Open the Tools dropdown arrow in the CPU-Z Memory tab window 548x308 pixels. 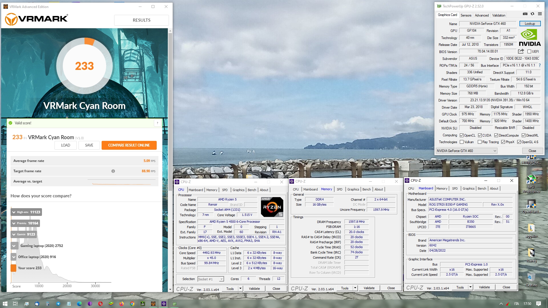tap(355, 288)
